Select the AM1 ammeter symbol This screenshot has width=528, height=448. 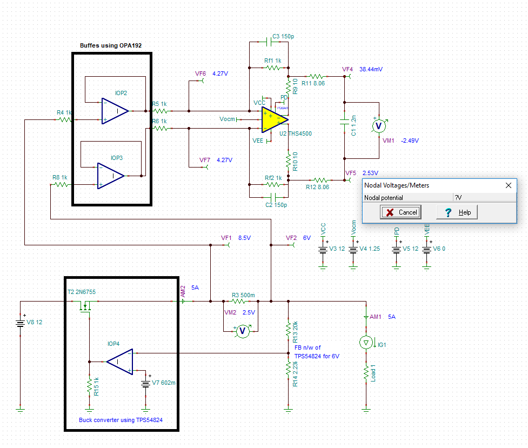366,317
